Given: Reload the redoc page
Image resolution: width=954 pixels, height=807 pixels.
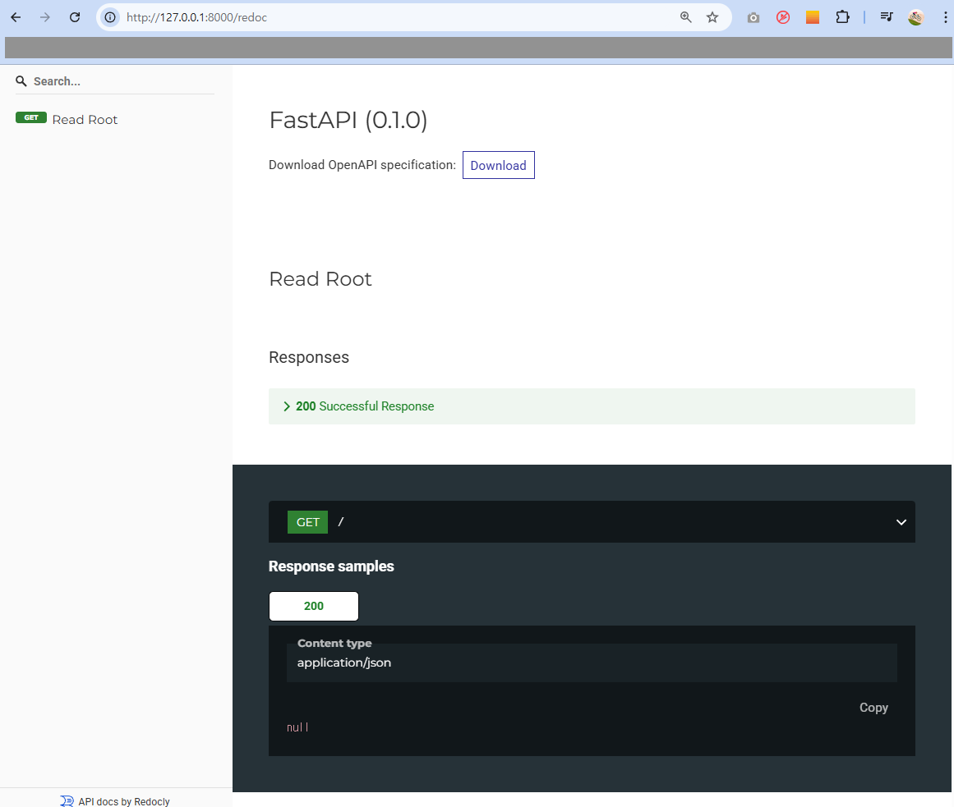Looking at the screenshot, I should point(75,17).
